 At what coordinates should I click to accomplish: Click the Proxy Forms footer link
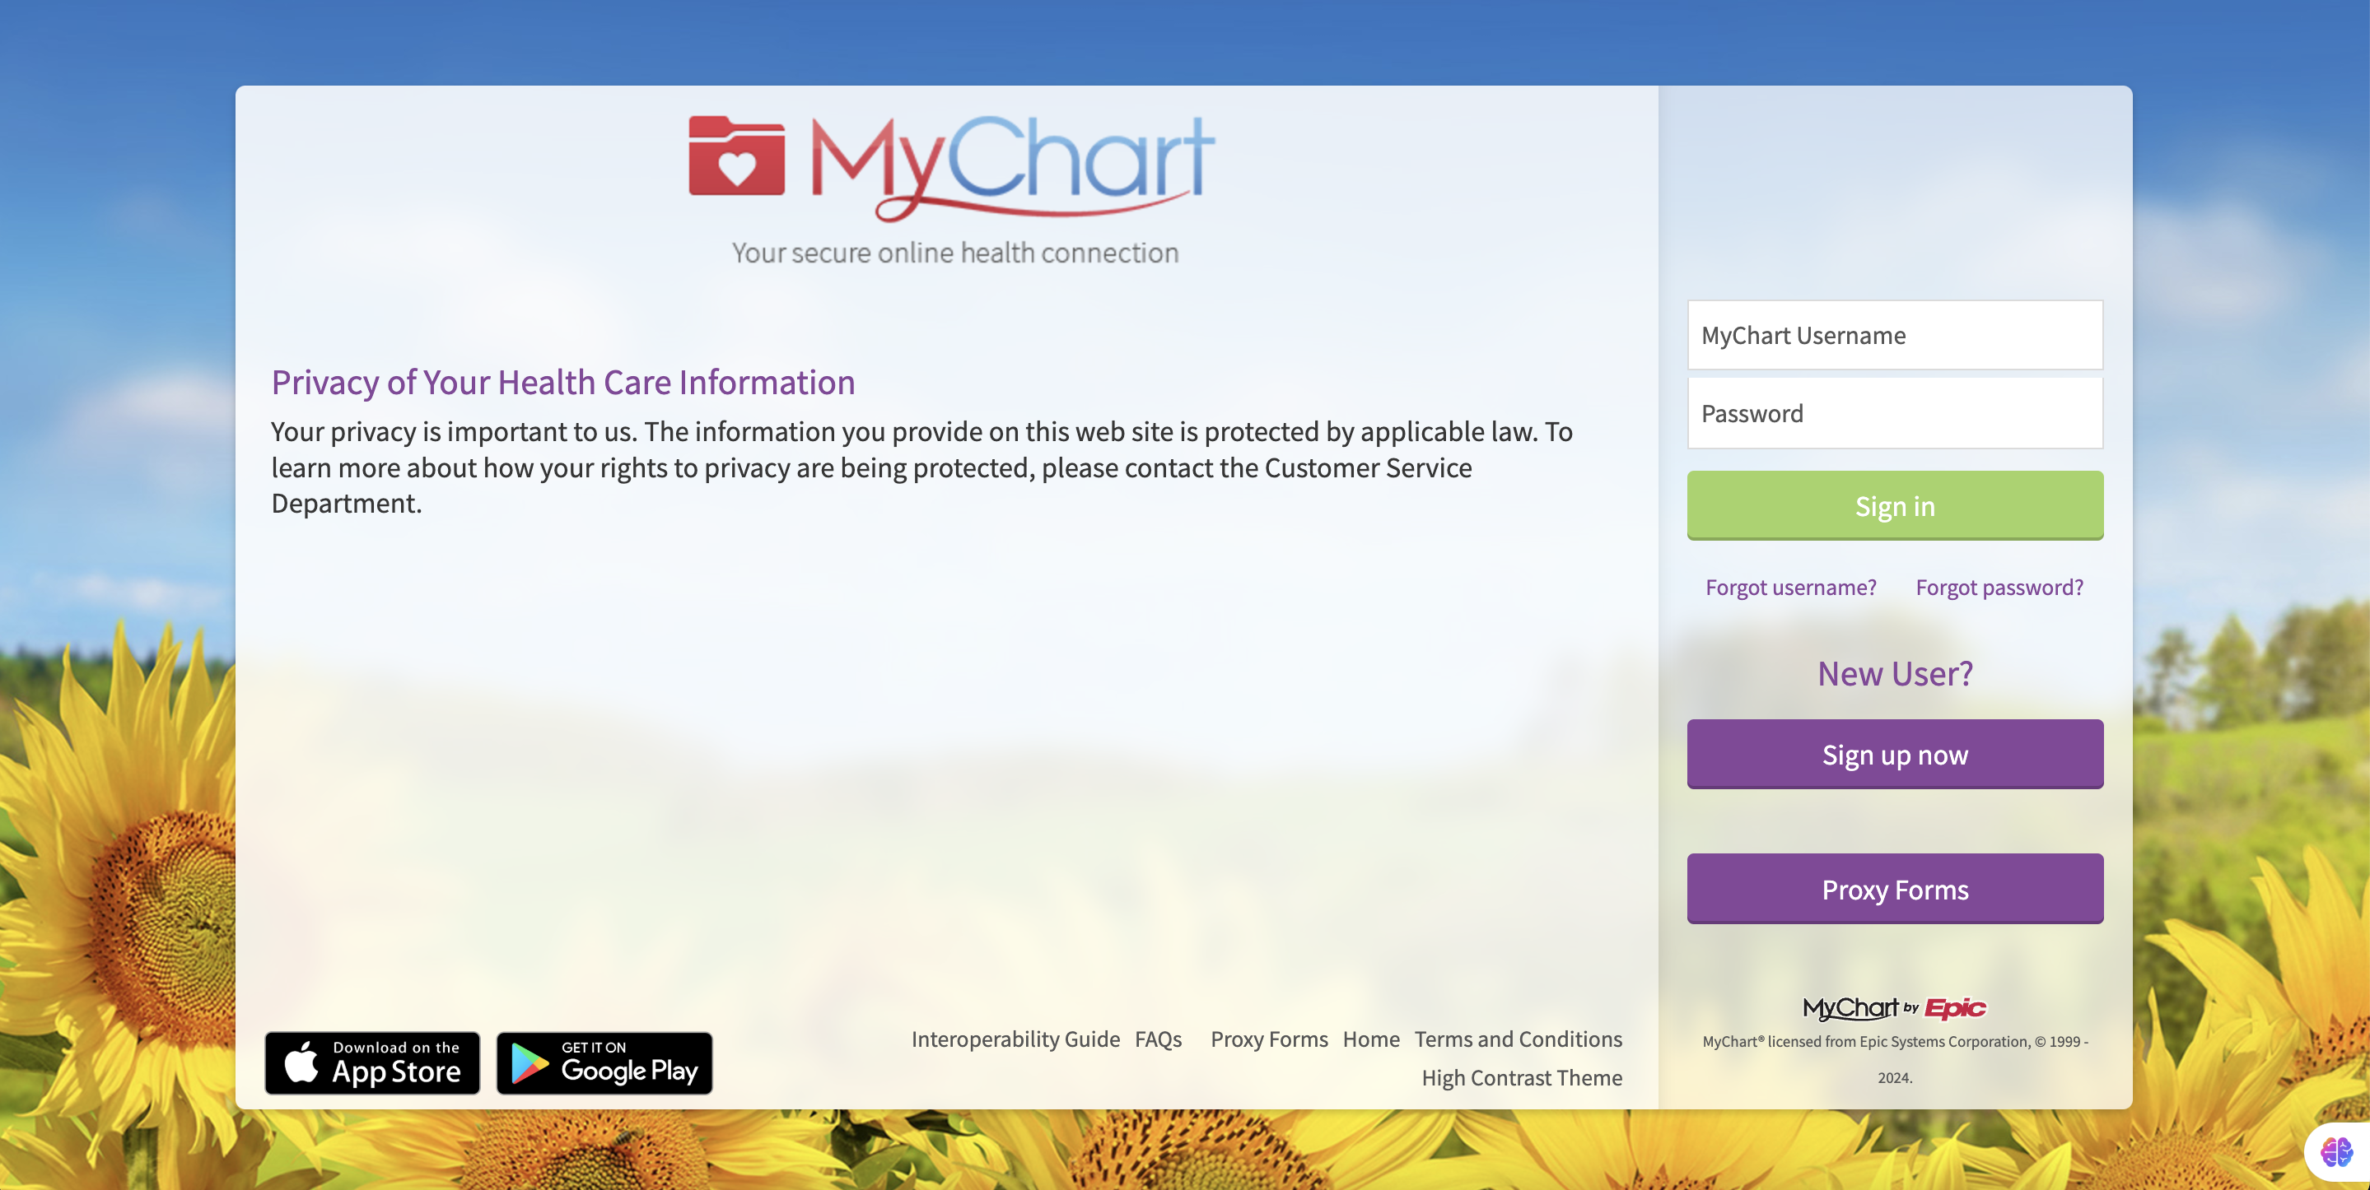tap(1269, 1039)
